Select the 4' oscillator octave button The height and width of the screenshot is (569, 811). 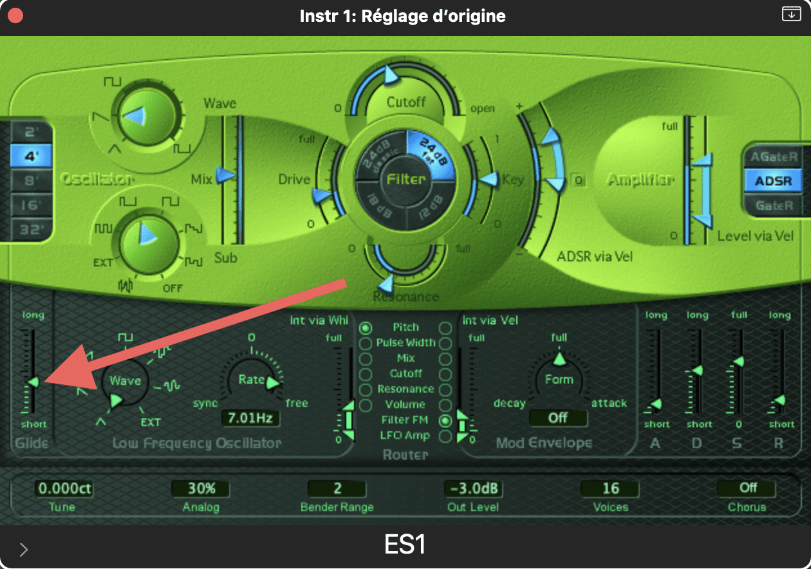tap(32, 156)
